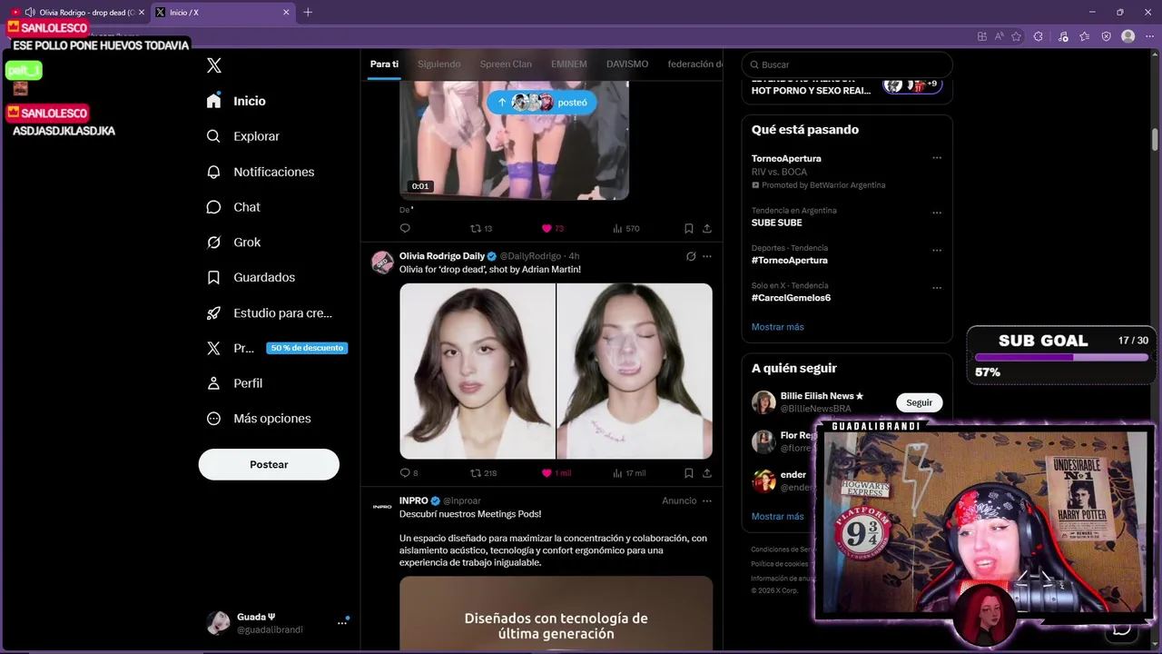The image size is (1162, 654).
Task: Reply to the video post above
Action: 405,229
